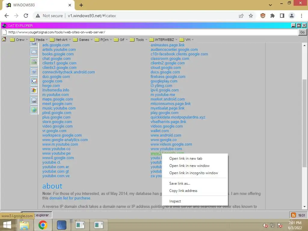
Task: Expand the INTERWEBZ bookmarks folder
Action: 163,40
